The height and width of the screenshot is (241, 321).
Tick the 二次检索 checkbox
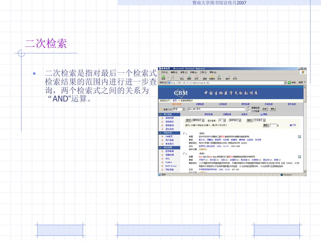click(x=249, y=111)
